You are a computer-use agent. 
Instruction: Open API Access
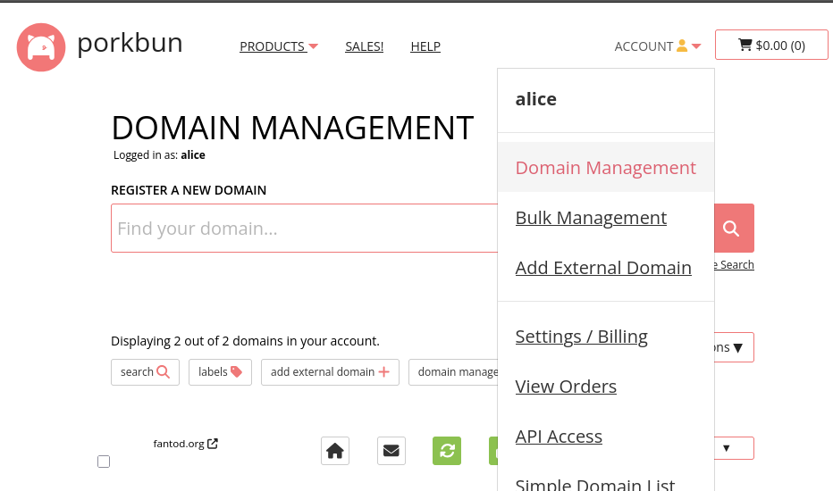559,437
